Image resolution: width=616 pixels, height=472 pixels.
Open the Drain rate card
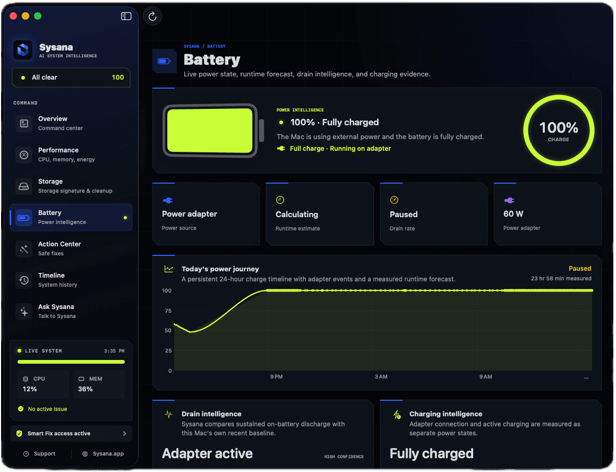(434, 214)
